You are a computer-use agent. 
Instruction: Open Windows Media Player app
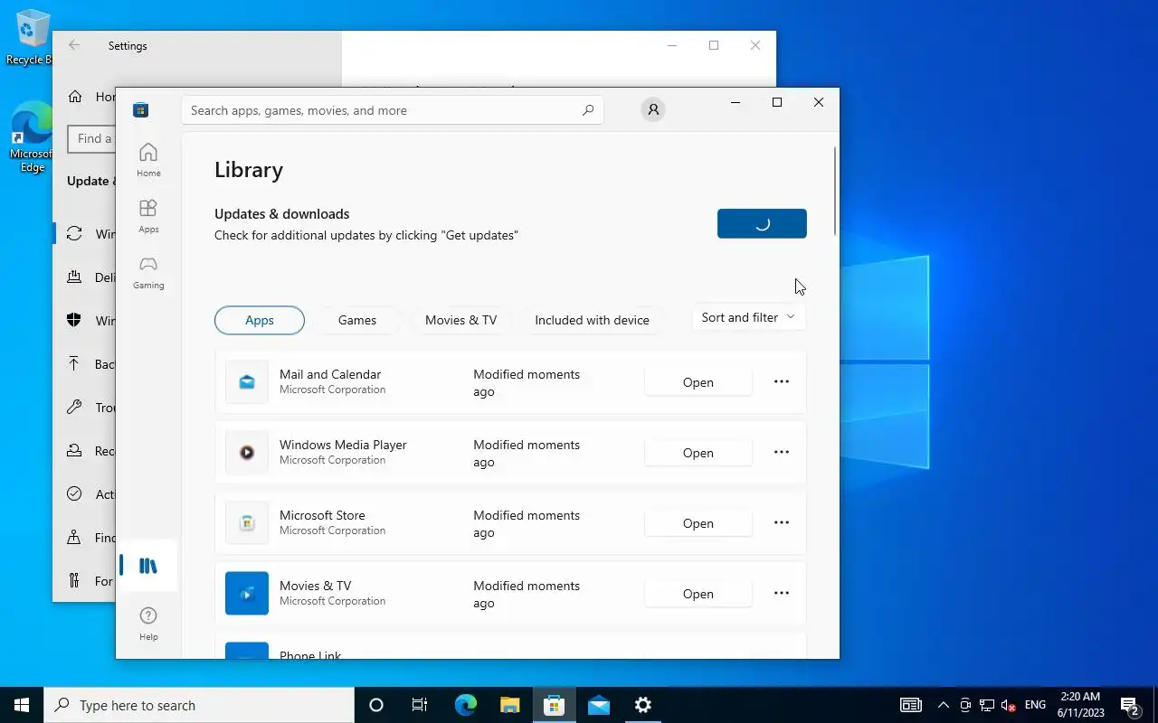pos(698,453)
